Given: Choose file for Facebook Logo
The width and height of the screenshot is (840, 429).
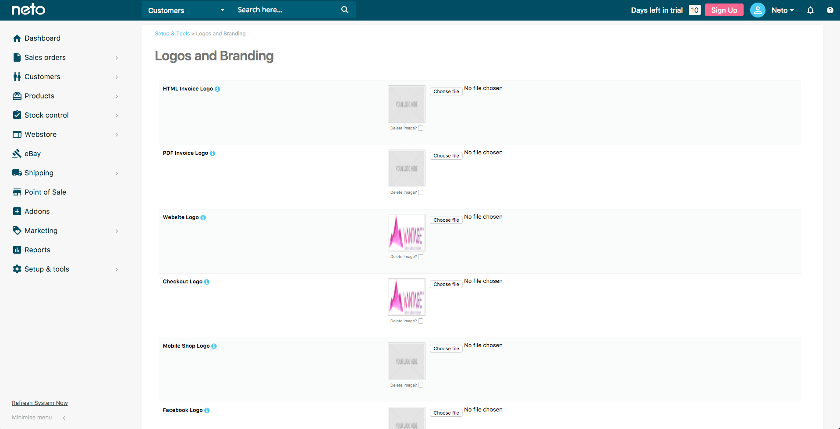Looking at the screenshot, I should click(x=446, y=413).
